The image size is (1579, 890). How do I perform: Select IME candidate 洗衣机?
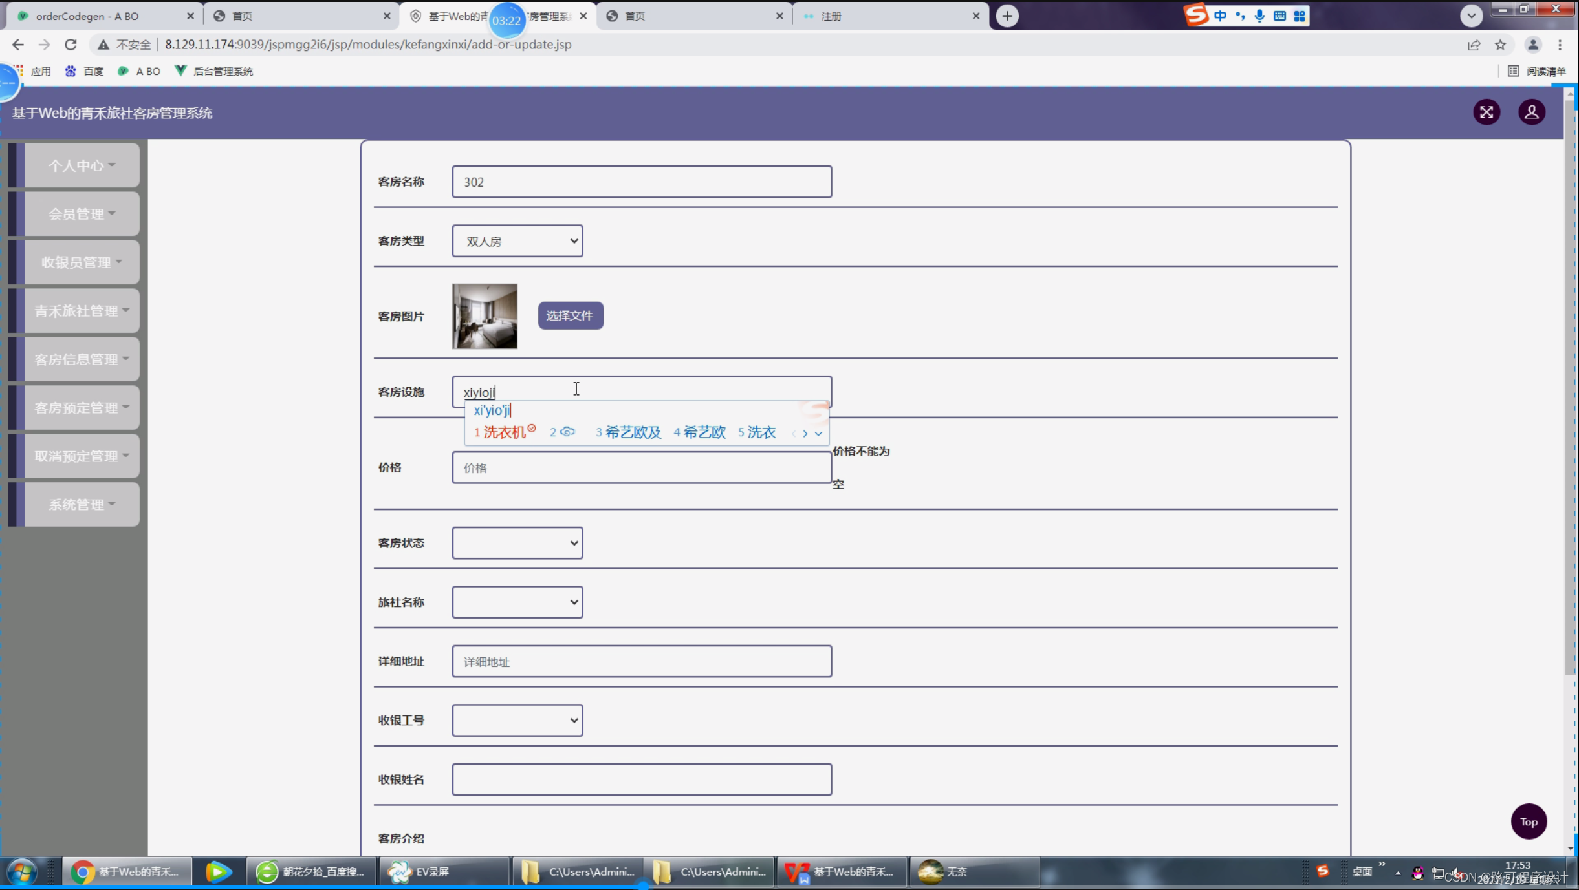504,432
